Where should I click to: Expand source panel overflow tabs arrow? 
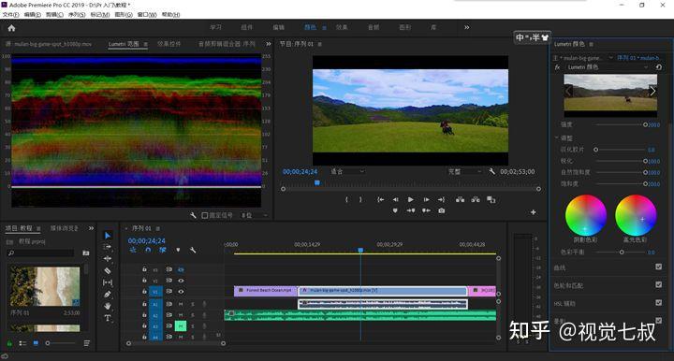coord(269,44)
